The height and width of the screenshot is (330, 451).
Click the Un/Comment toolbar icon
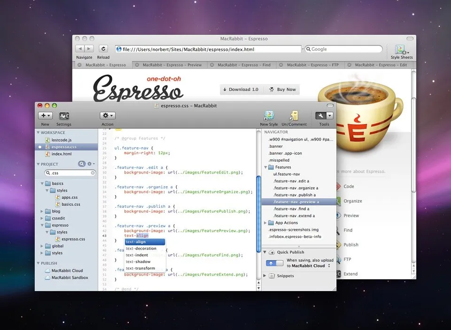(295, 116)
